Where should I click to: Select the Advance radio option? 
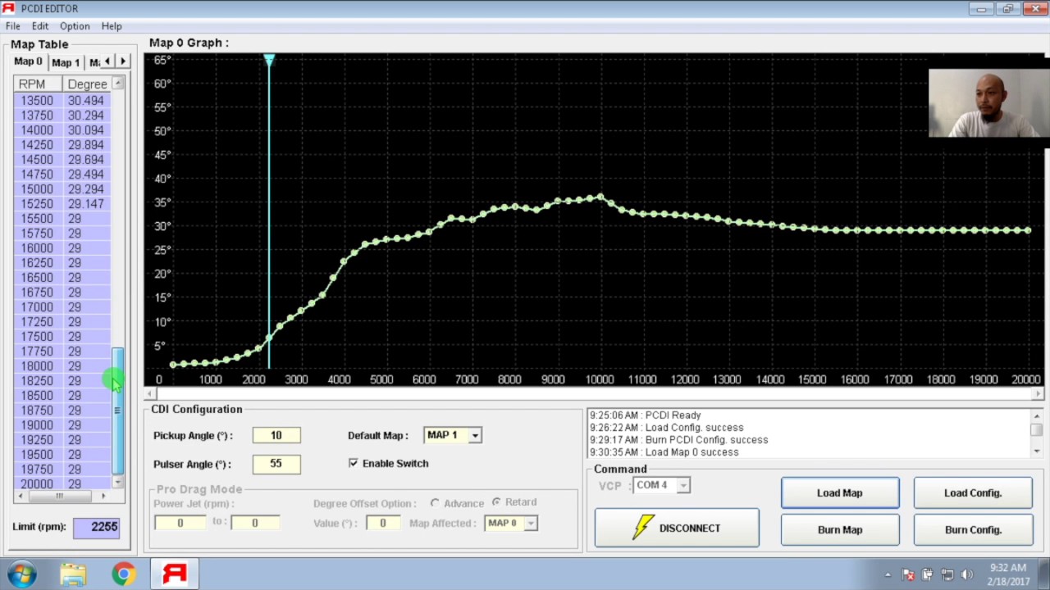coord(435,502)
